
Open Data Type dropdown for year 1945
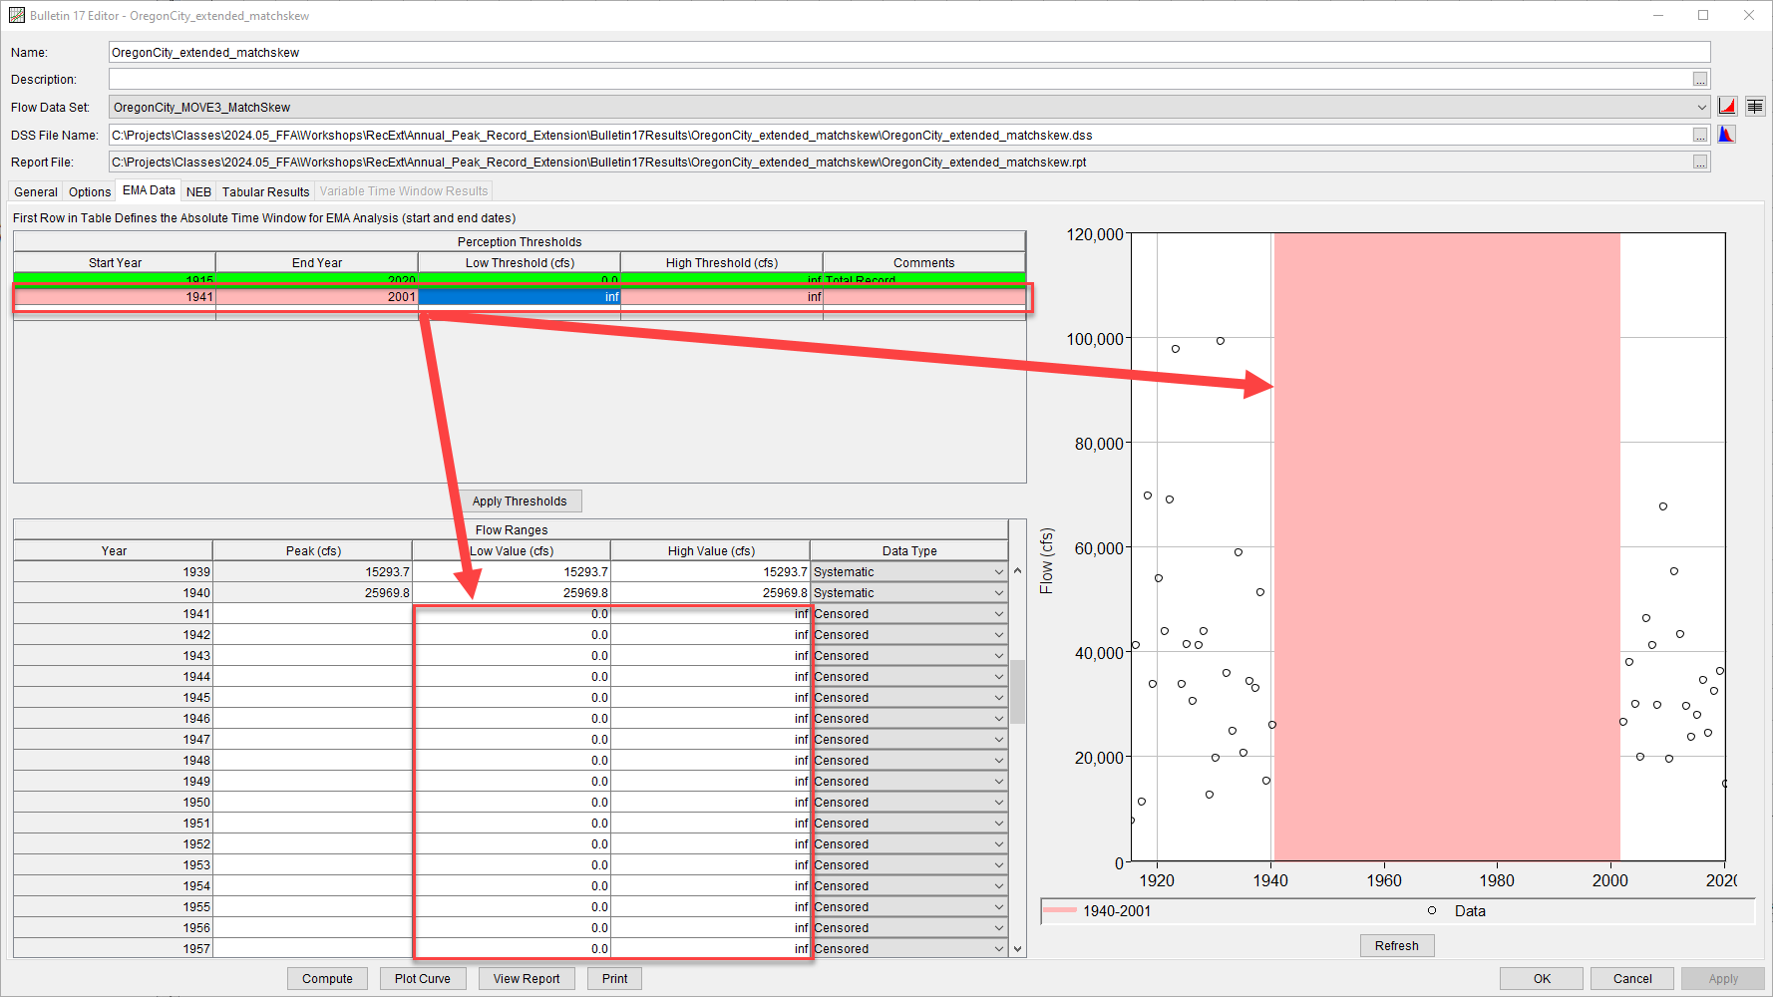[998, 698]
